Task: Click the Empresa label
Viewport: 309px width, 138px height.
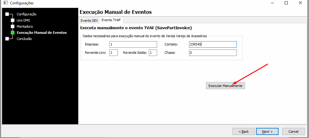Action: 92,45
